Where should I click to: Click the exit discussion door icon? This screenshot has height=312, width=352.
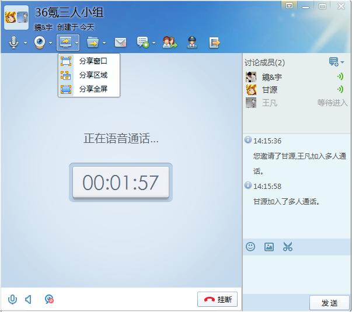(214, 43)
